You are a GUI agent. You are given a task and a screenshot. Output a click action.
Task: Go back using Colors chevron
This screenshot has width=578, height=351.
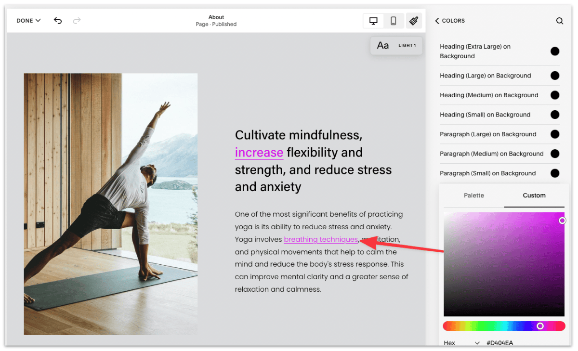coord(437,21)
